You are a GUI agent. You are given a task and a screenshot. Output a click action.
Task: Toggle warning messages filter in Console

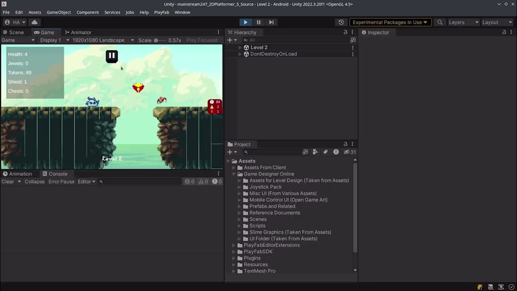(x=201, y=181)
